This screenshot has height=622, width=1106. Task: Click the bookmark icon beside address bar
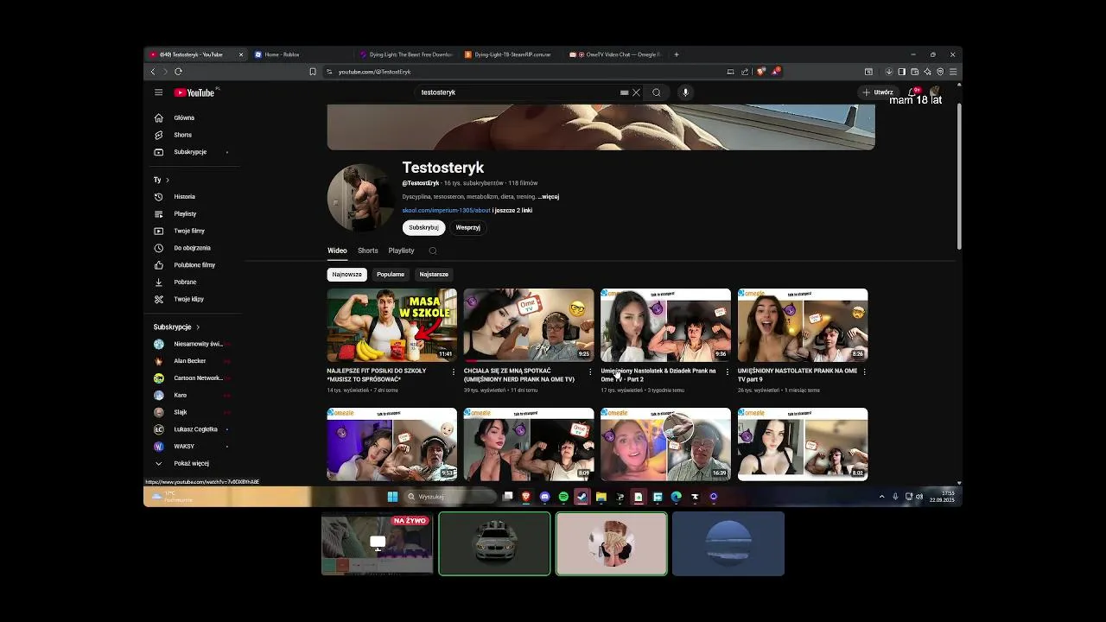[x=313, y=72]
